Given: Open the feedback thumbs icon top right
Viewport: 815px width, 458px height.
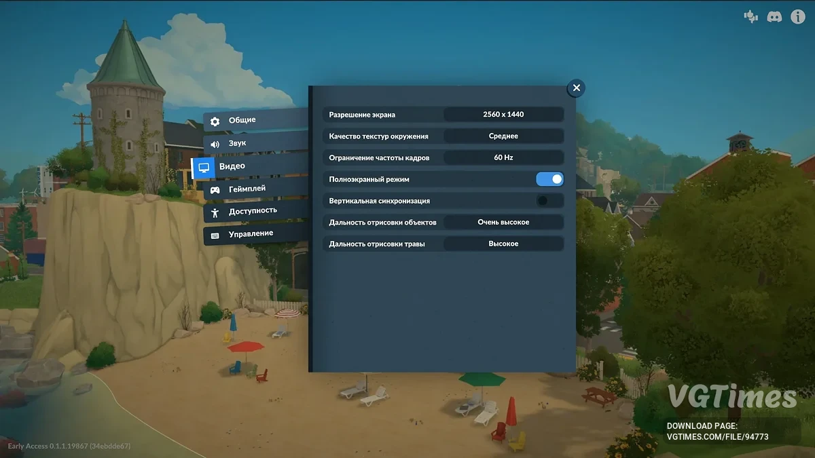Looking at the screenshot, I should click(750, 17).
